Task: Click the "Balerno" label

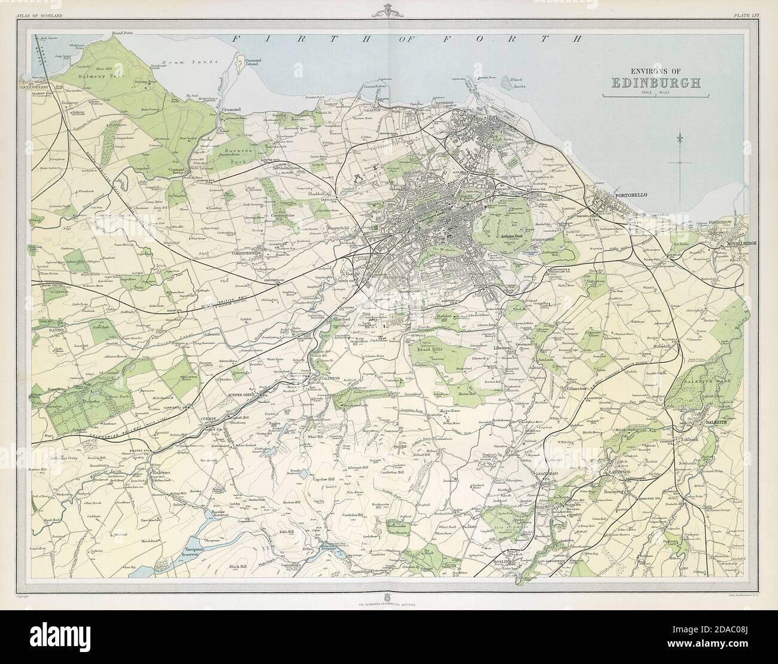Action: tap(162, 472)
